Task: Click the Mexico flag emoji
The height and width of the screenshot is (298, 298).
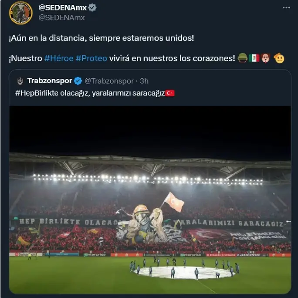Action: tap(254, 58)
